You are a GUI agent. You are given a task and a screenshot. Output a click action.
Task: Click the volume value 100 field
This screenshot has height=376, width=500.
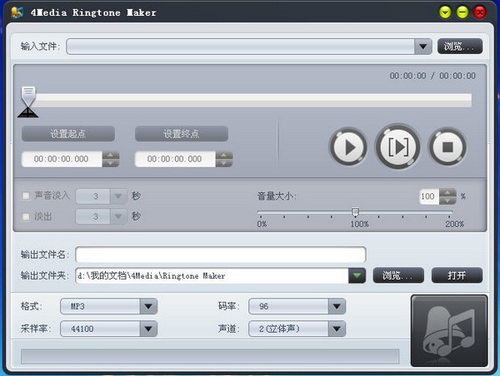pyautogui.click(x=429, y=196)
